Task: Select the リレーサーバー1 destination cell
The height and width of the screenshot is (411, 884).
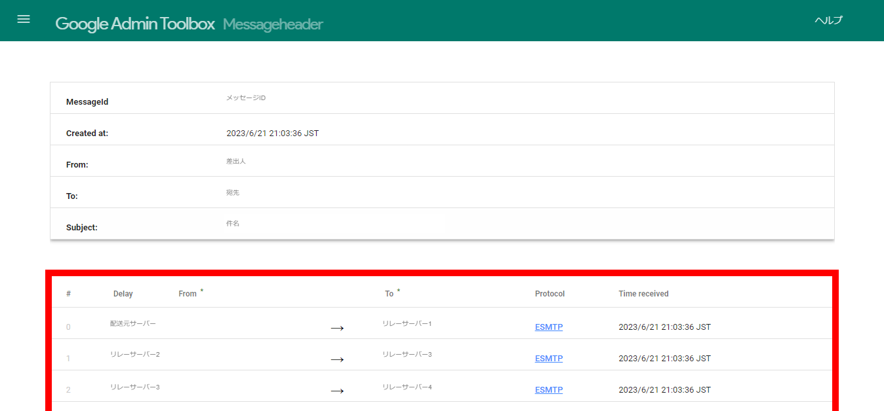Action: click(407, 323)
